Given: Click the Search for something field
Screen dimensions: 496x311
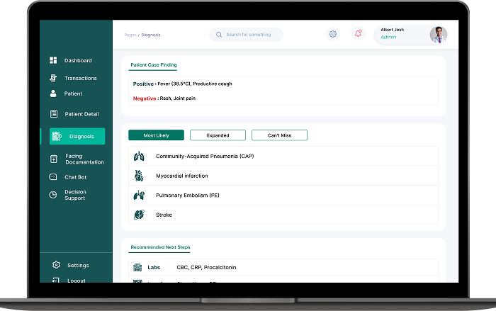Looking at the screenshot, I should [247, 34].
